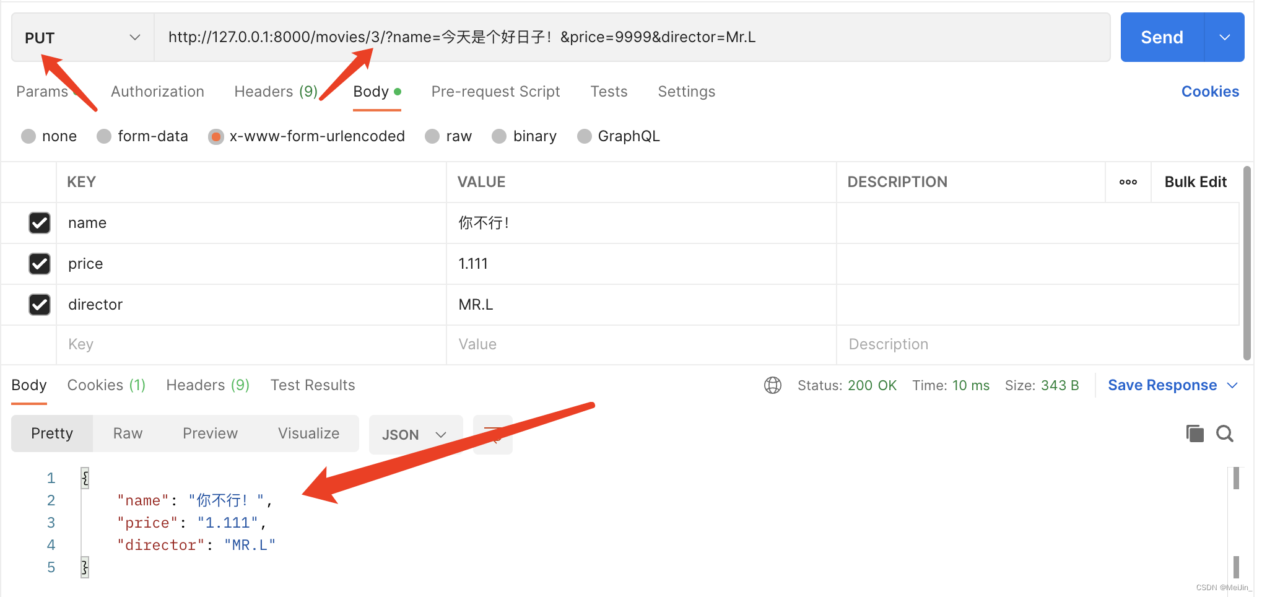Click the Size 343 B text
1262x597 pixels.
tap(1042, 385)
